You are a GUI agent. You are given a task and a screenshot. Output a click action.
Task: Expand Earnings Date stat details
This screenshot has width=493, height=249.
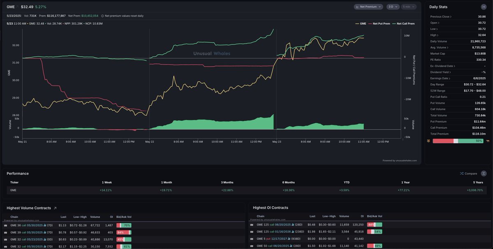pyautogui.click(x=440, y=78)
